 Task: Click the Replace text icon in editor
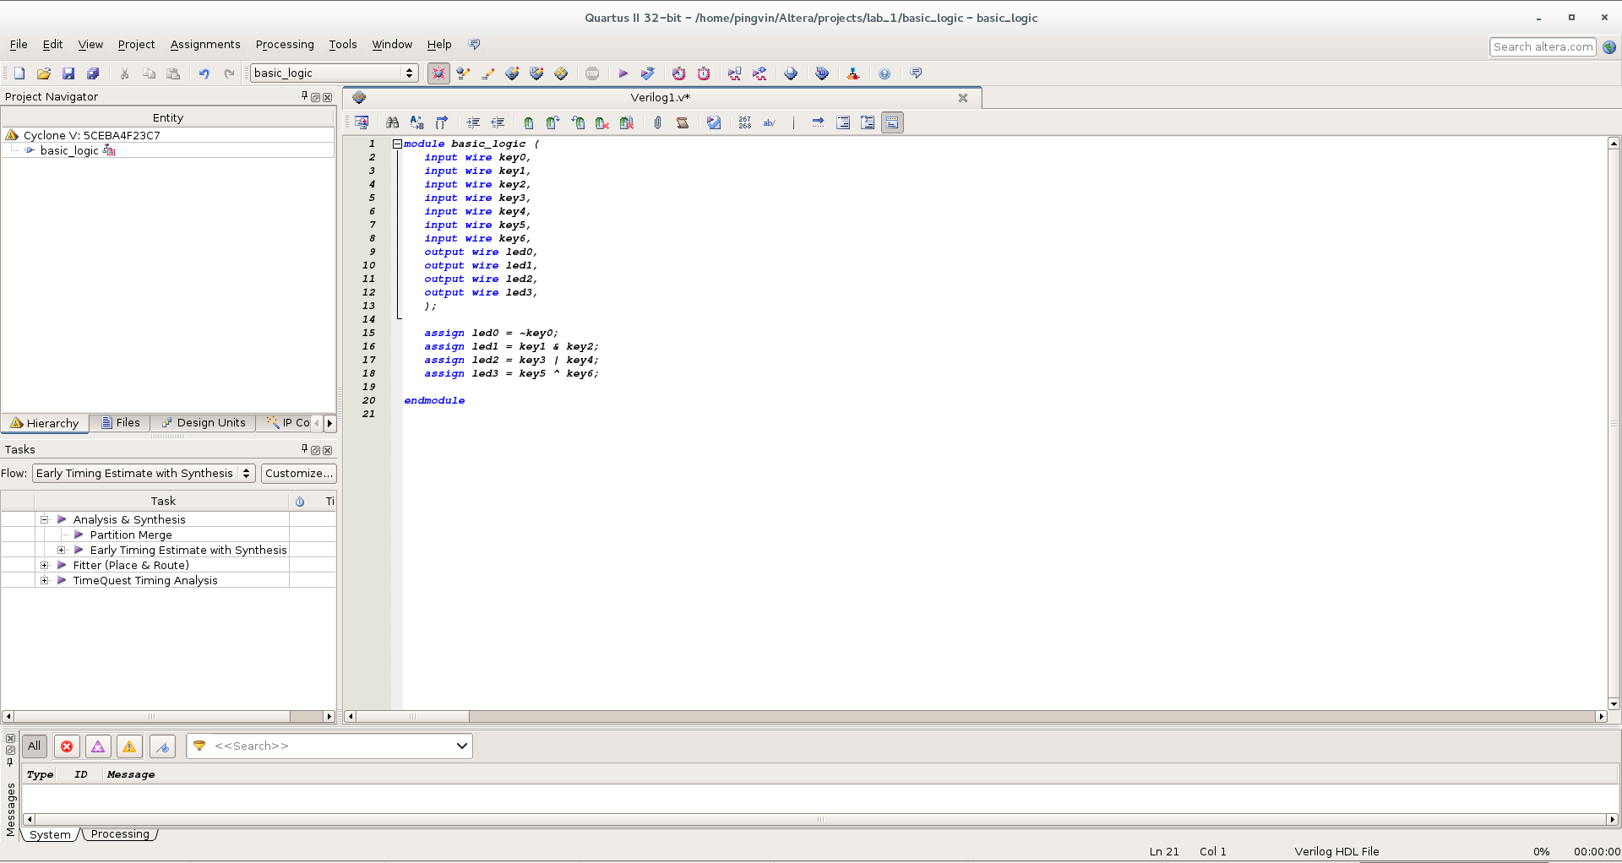click(x=416, y=122)
